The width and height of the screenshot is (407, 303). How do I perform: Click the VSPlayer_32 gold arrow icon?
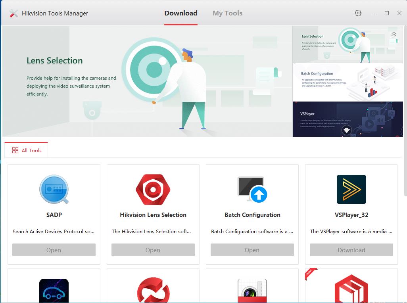point(351,190)
